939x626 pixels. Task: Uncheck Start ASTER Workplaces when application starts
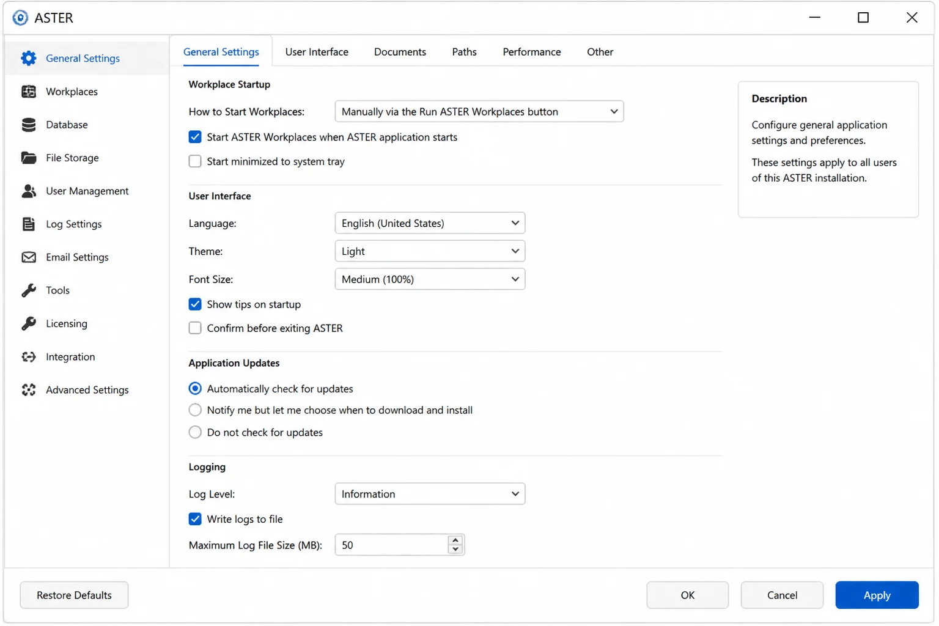pyautogui.click(x=195, y=137)
